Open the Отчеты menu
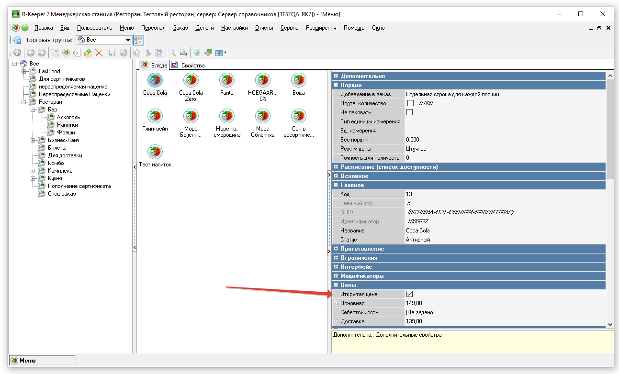 click(264, 28)
